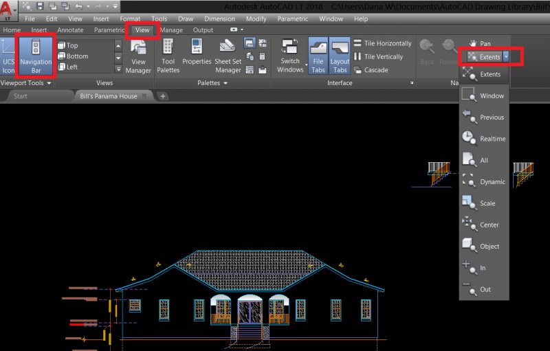Choose Zoom Previous from the list

pyautogui.click(x=484, y=117)
